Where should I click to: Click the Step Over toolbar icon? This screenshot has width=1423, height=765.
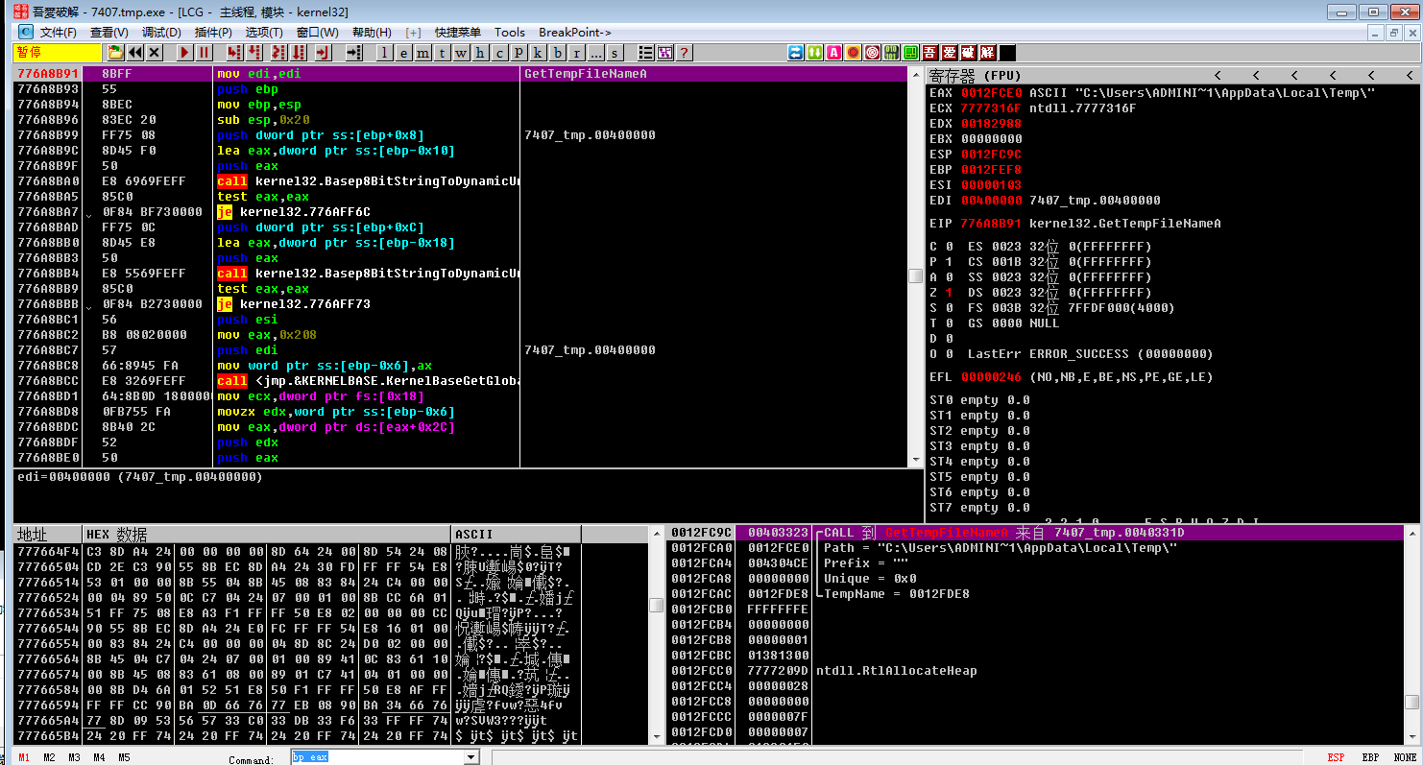(253, 53)
